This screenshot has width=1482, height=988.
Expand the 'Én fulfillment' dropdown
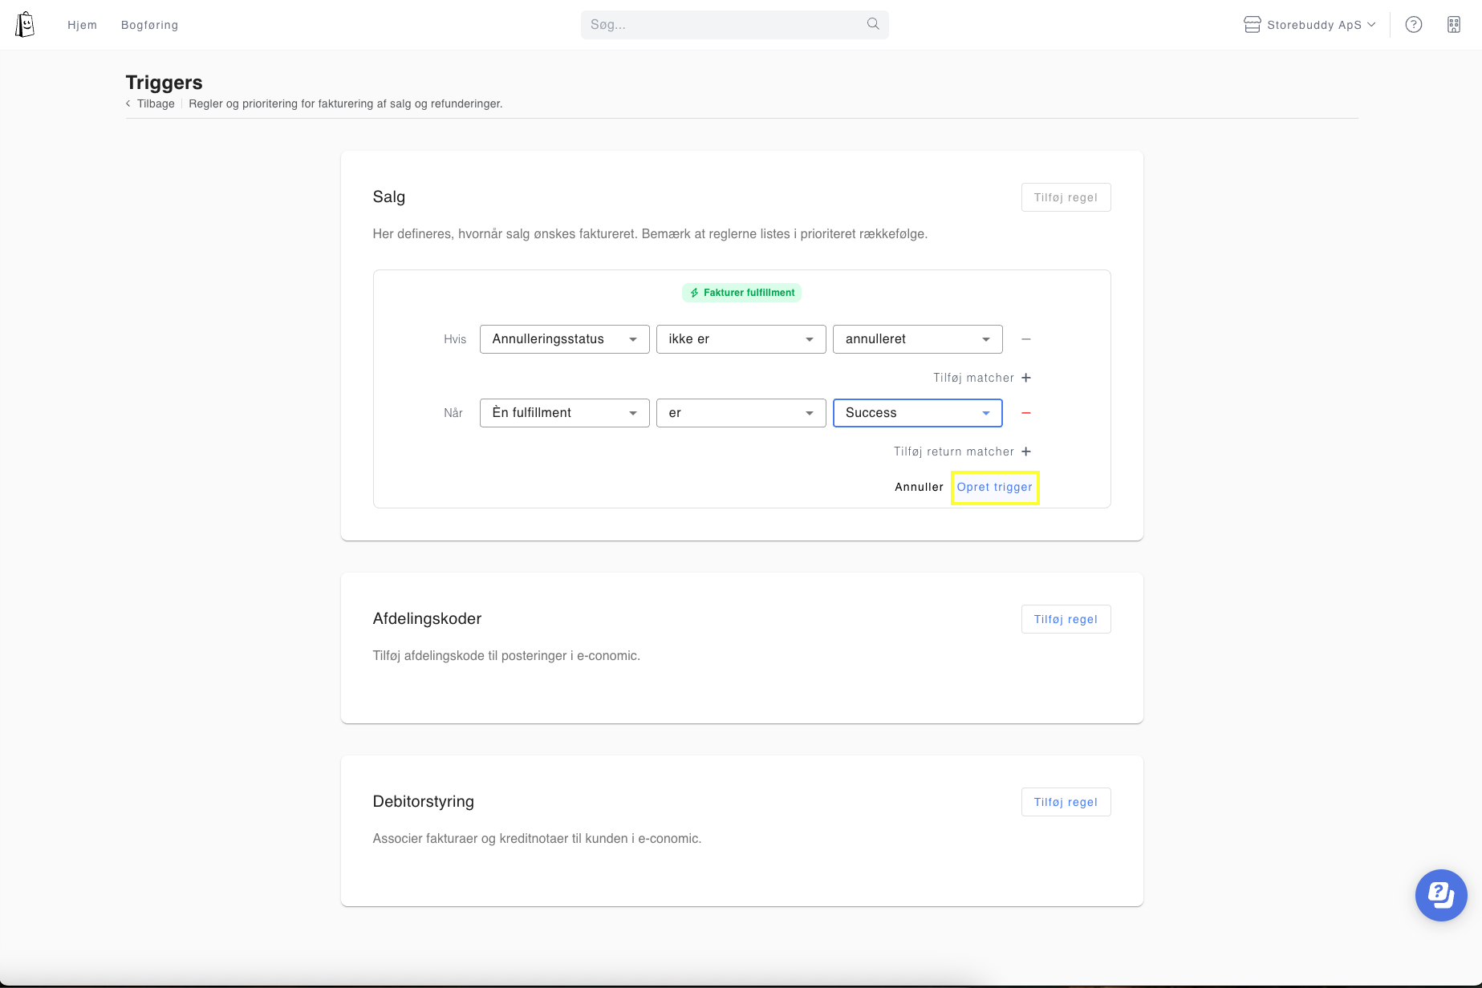tap(564, 413)
